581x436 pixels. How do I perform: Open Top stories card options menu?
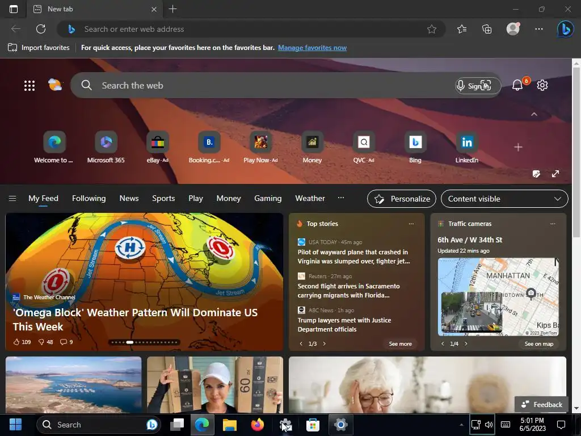pyautogui.click(x=411, y=224)
